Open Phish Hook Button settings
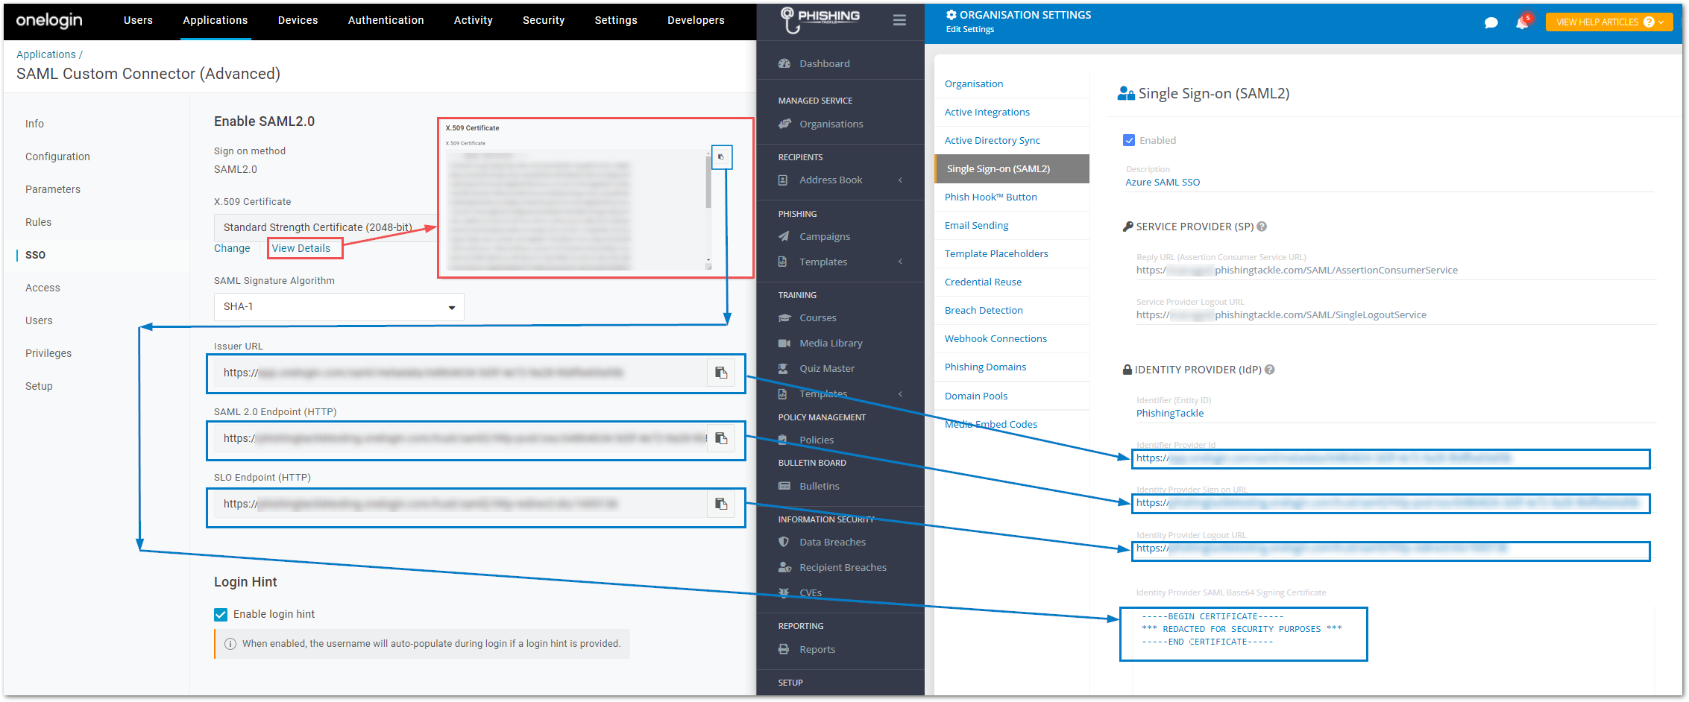This screenshot has height=702, width=1689. [x=990, y=197]
